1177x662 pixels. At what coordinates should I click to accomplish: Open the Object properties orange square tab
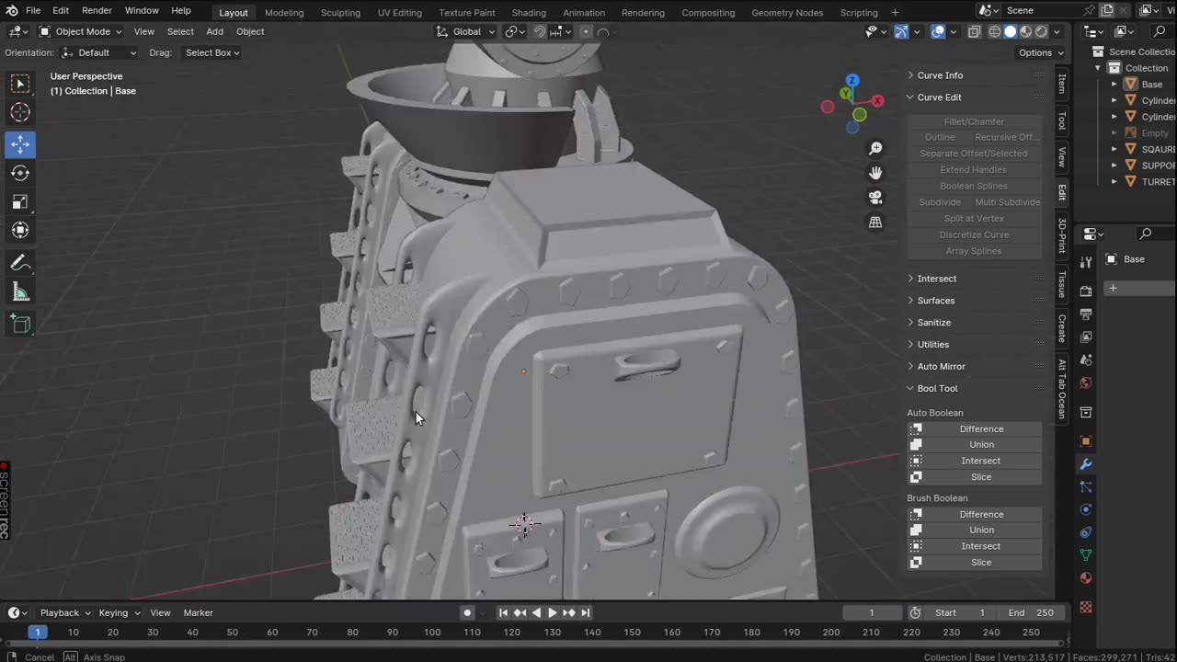click(x=1086, y=441)
